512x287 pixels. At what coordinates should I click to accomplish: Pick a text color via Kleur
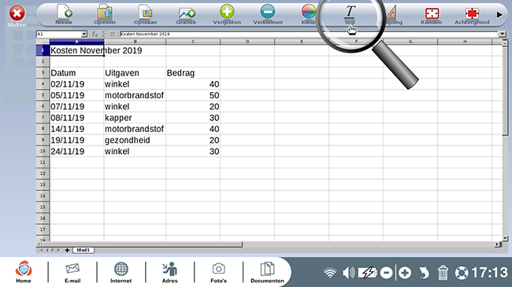coord(308,14)
